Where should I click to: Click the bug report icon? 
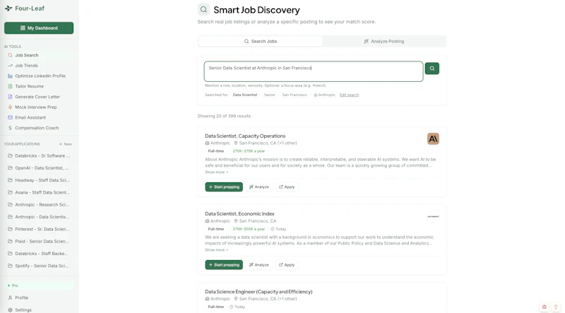pos(544,307)
